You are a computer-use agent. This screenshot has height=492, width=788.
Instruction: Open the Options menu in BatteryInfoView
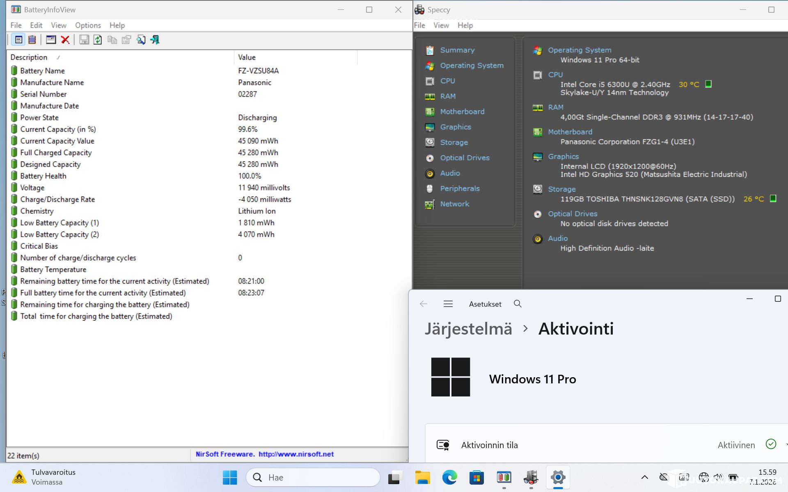pyautogui.click(x=87, y=25)
